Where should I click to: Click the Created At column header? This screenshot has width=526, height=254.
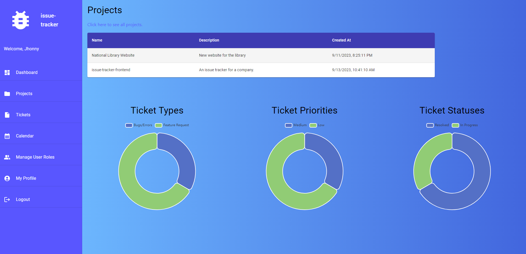pos(341,40)
